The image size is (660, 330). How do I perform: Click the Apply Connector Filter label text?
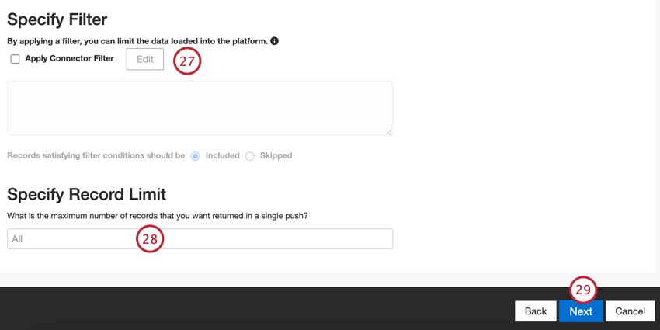(x=69, y=59)
